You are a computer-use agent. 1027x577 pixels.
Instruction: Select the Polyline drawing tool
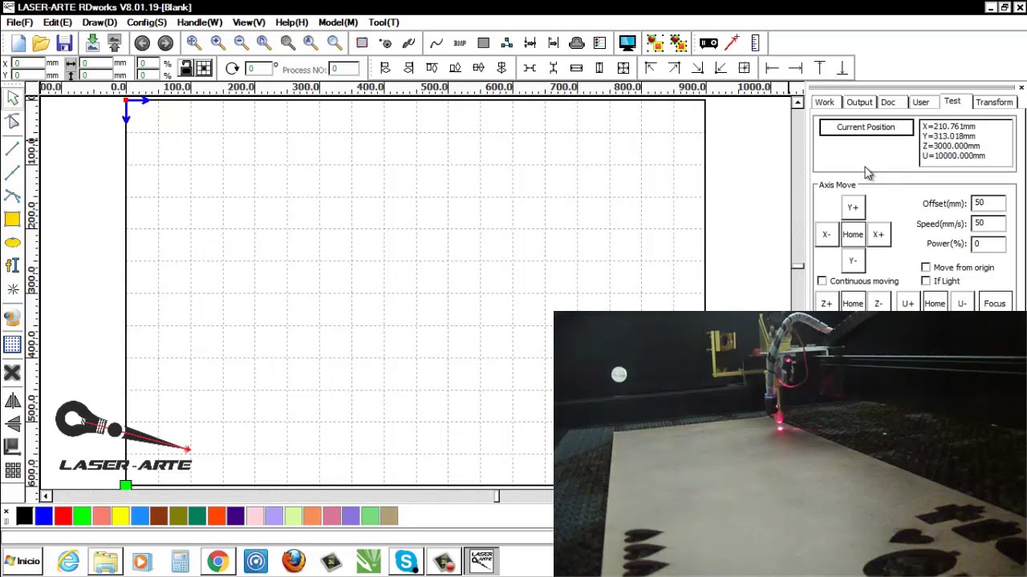(x=12, y=172)
